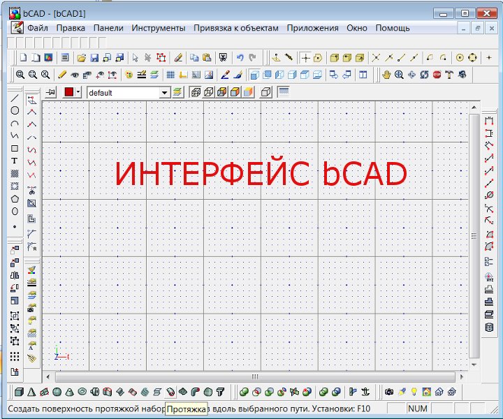Click the eraser icon in the top toolbar

pyautogui.click(x=178, y=58)
